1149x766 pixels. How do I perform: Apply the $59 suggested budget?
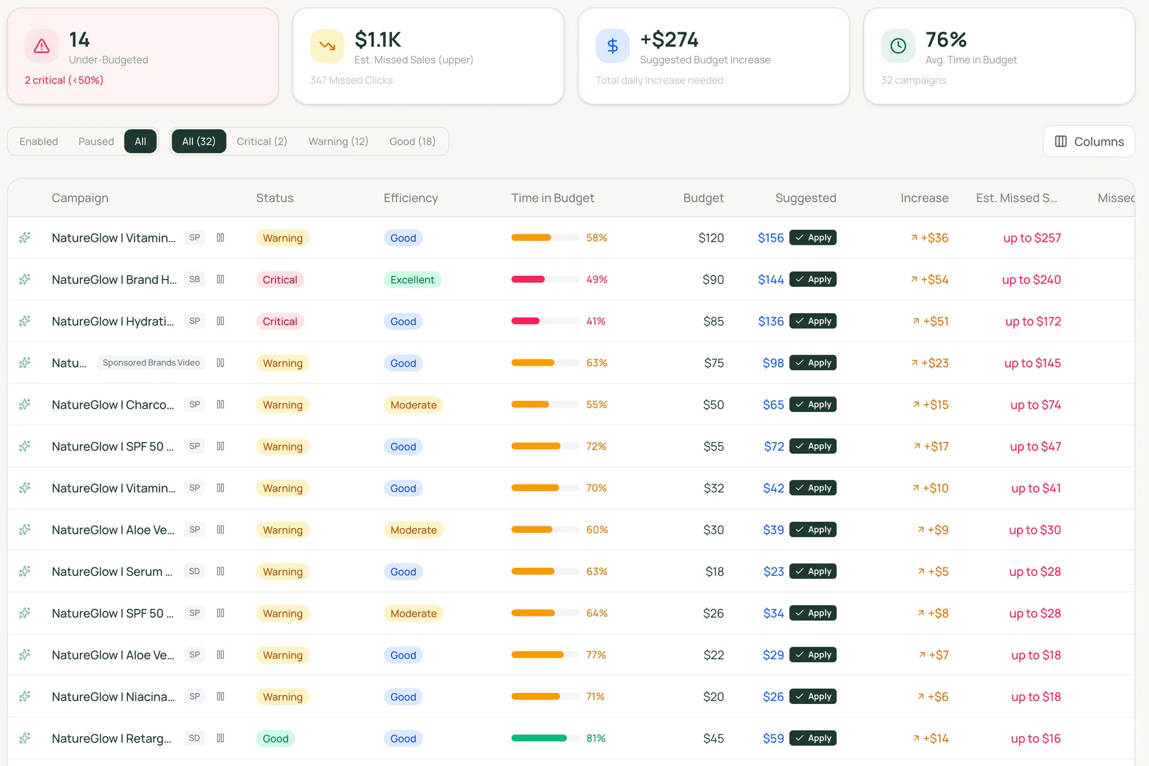click(x=813, y=738)
